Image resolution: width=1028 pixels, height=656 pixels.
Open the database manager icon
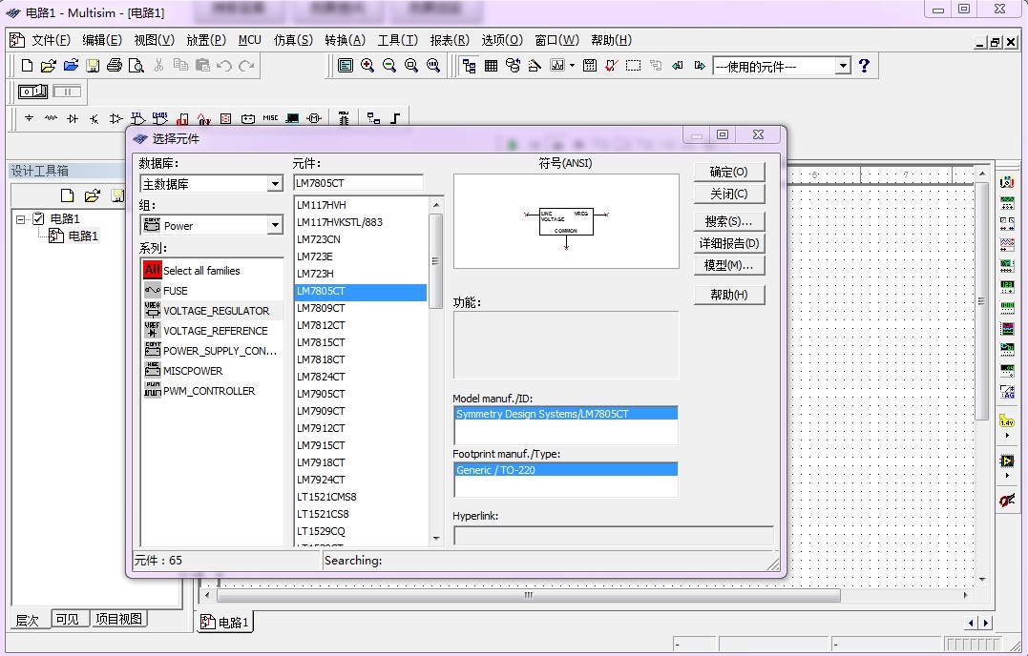(513, 66)
